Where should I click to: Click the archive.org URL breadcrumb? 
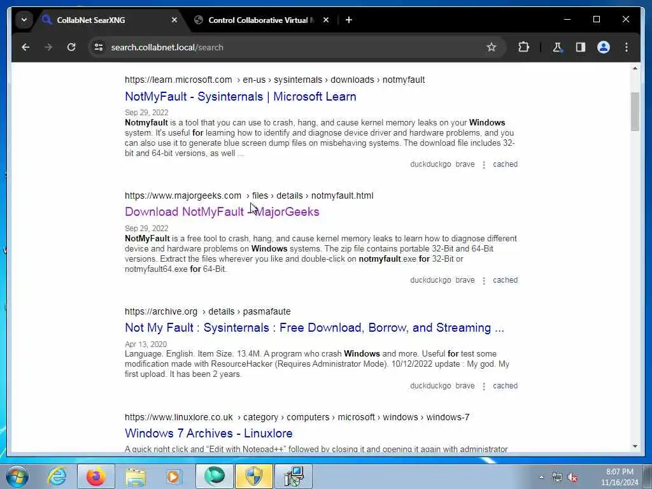coord(208,311)
